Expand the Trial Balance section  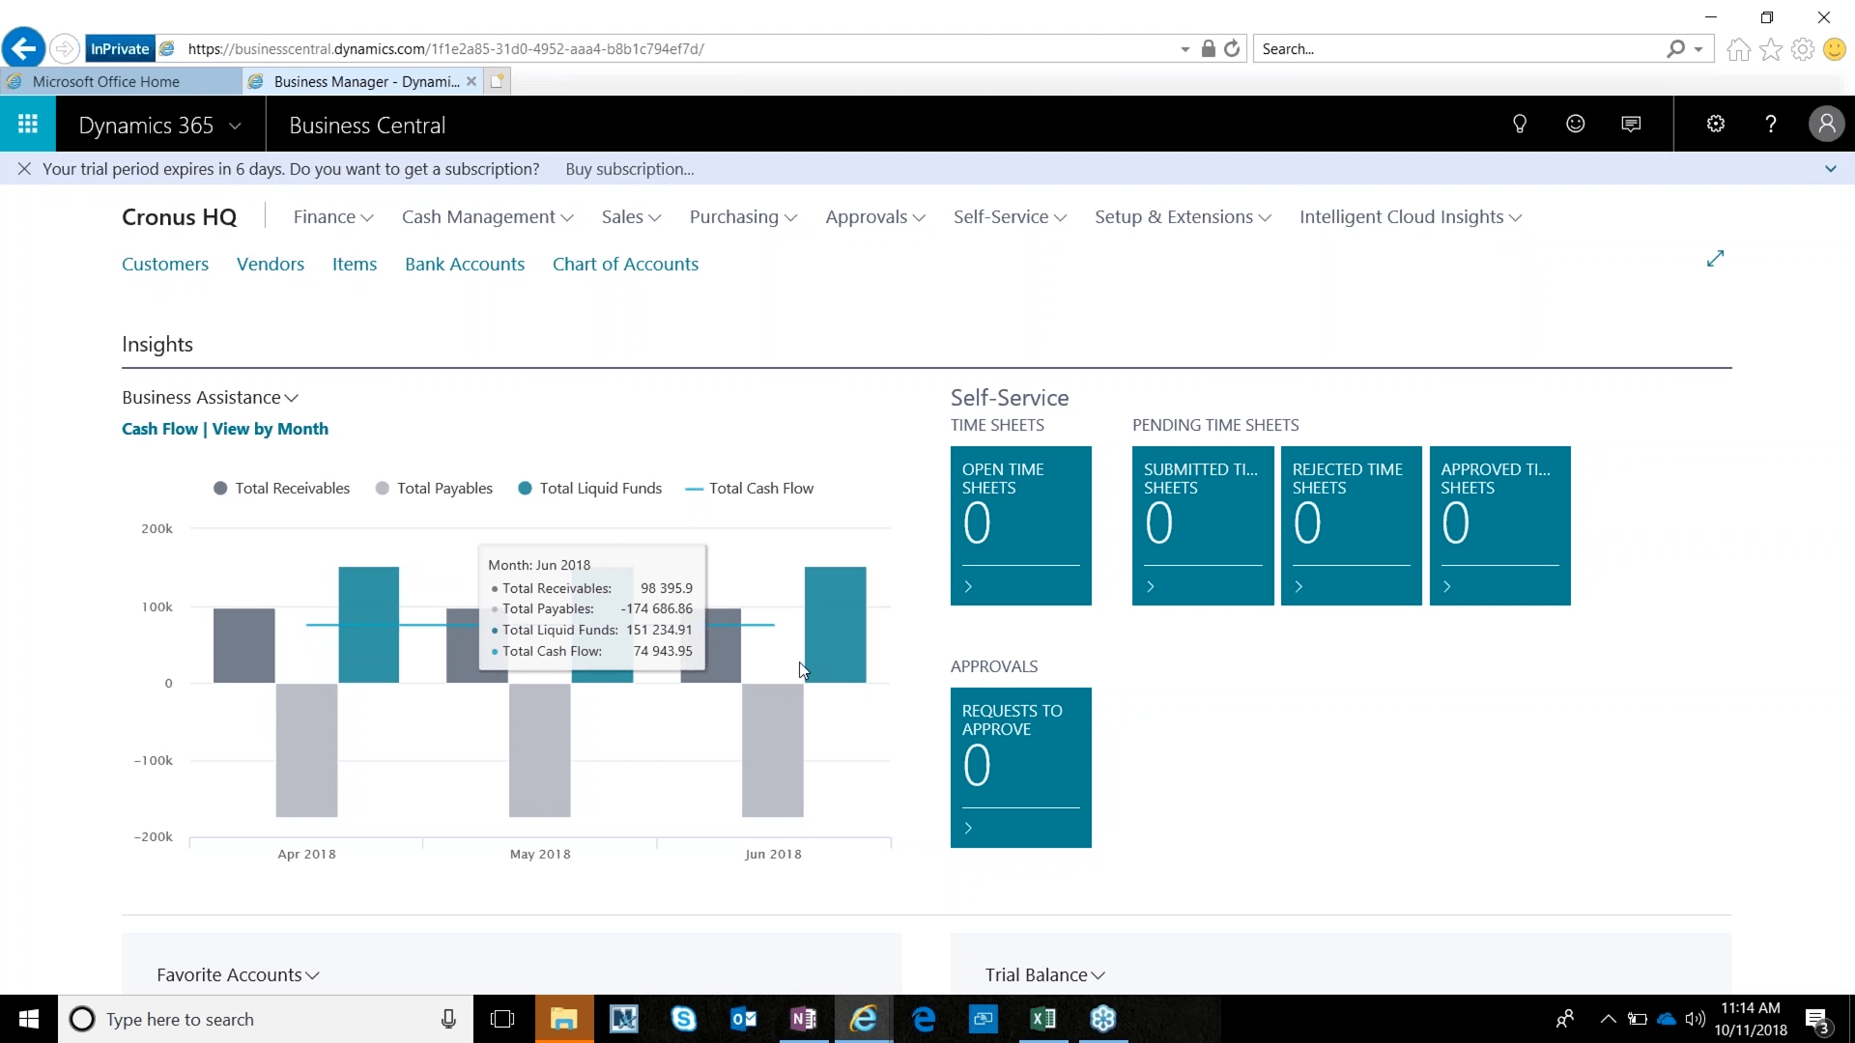coord(1044,975)
